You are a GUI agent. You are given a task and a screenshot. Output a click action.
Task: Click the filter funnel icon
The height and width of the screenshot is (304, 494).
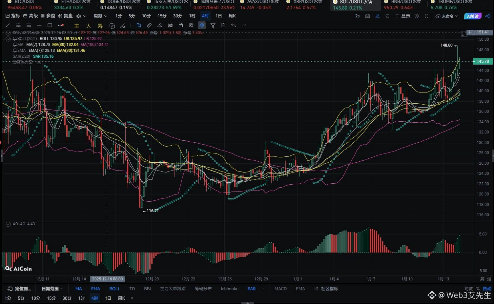[213, 25]
